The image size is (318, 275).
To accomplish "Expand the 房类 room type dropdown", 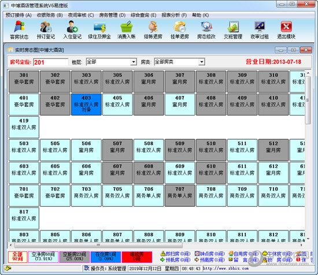I will [202, 62].
